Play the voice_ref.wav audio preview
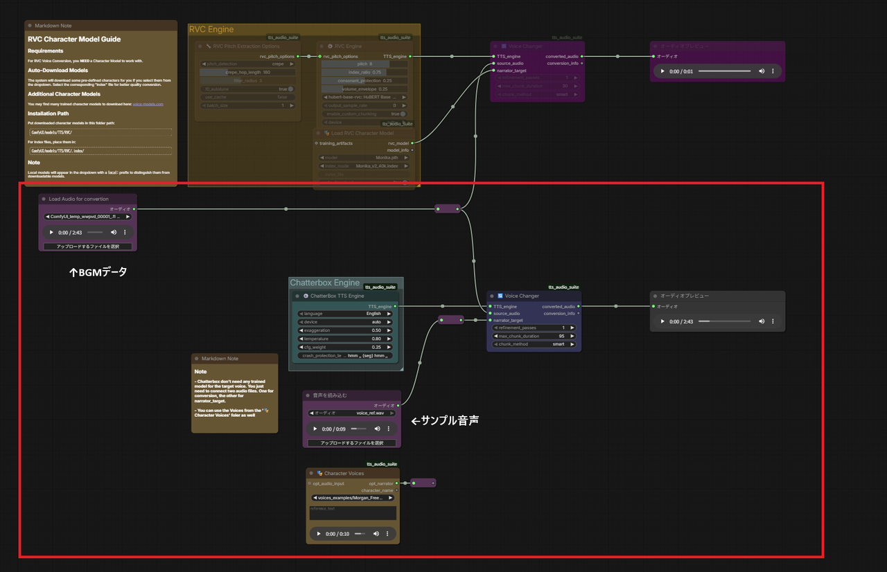The image size is (887, 572). tap(315, 429)
